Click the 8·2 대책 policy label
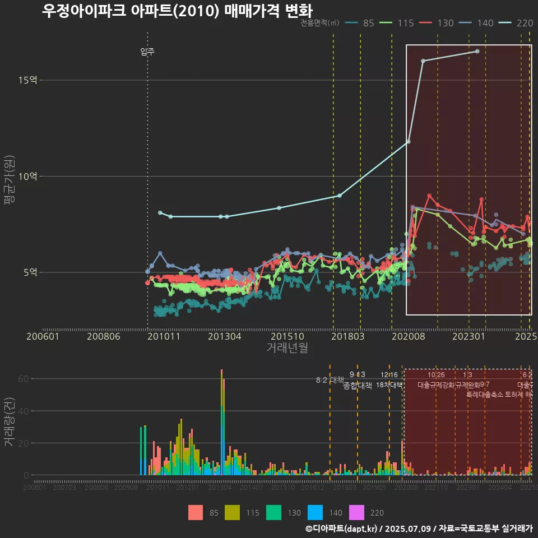 [330, 380]
